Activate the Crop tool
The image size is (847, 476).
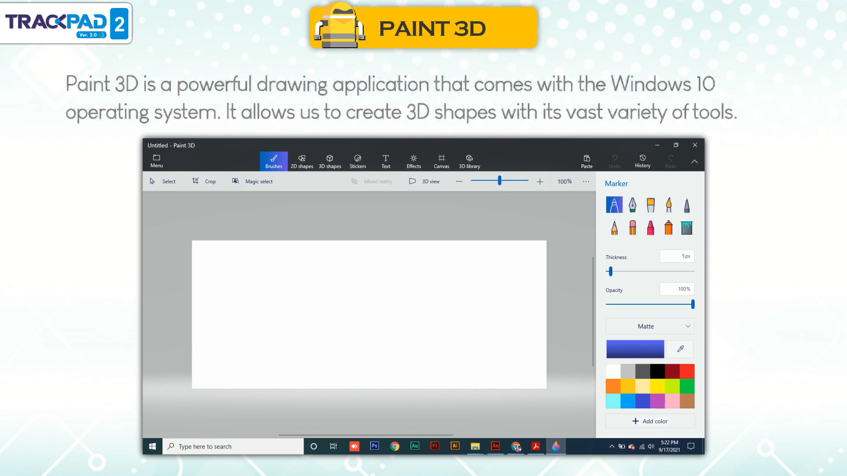tap(204, 181)
